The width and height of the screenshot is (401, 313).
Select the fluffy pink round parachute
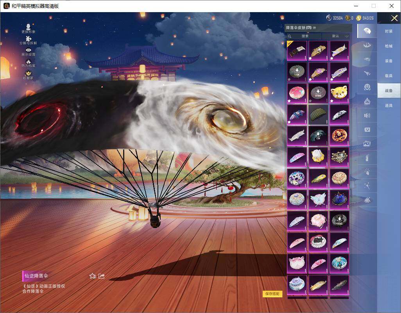[318, 221]
